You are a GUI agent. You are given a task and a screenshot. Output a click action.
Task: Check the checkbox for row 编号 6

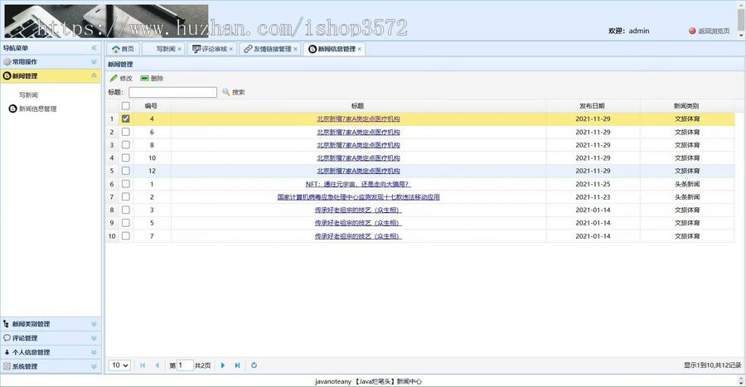(x=126, y=132)
